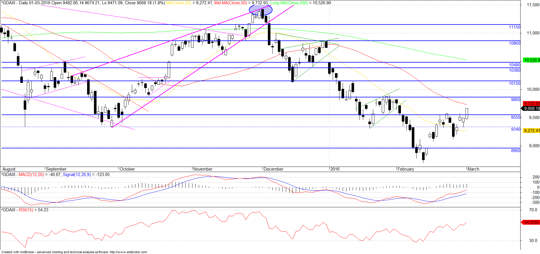540x254 pixels.
Task: Click the black 9,668.18 last close price tag
Action: click(531, 108)
